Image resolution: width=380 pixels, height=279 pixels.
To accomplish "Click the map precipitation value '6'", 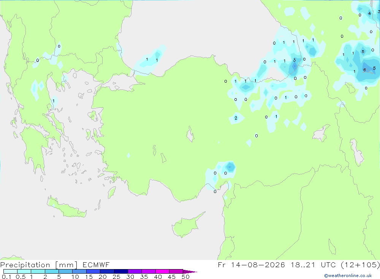I will click(x=364, y=70).
